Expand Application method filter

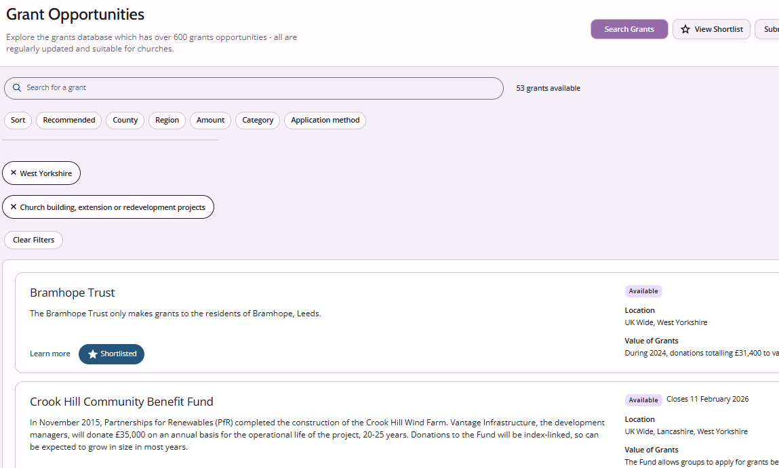click(325, 121)
